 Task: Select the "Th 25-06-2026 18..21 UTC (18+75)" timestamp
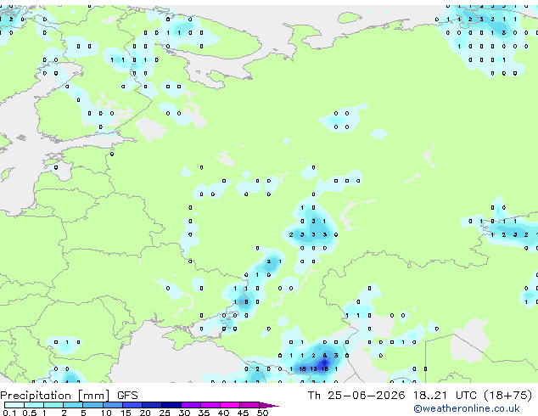[x=420, y=396]
